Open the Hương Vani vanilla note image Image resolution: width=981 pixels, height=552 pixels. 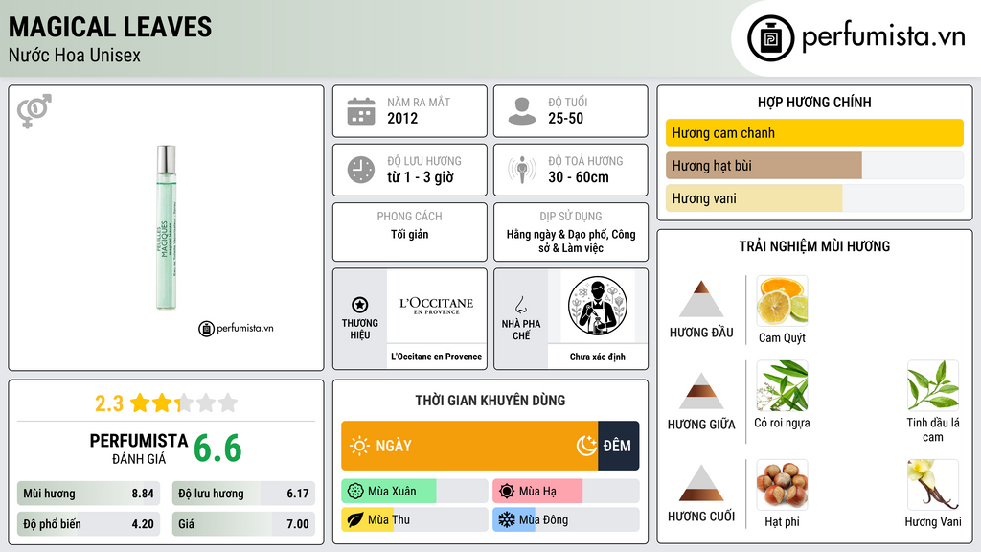(933, 485)
